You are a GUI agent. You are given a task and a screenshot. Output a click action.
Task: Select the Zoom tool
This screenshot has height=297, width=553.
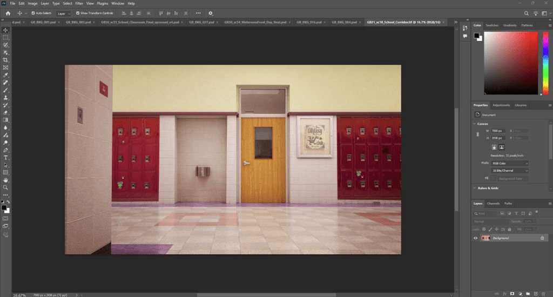tap(5, 188)
